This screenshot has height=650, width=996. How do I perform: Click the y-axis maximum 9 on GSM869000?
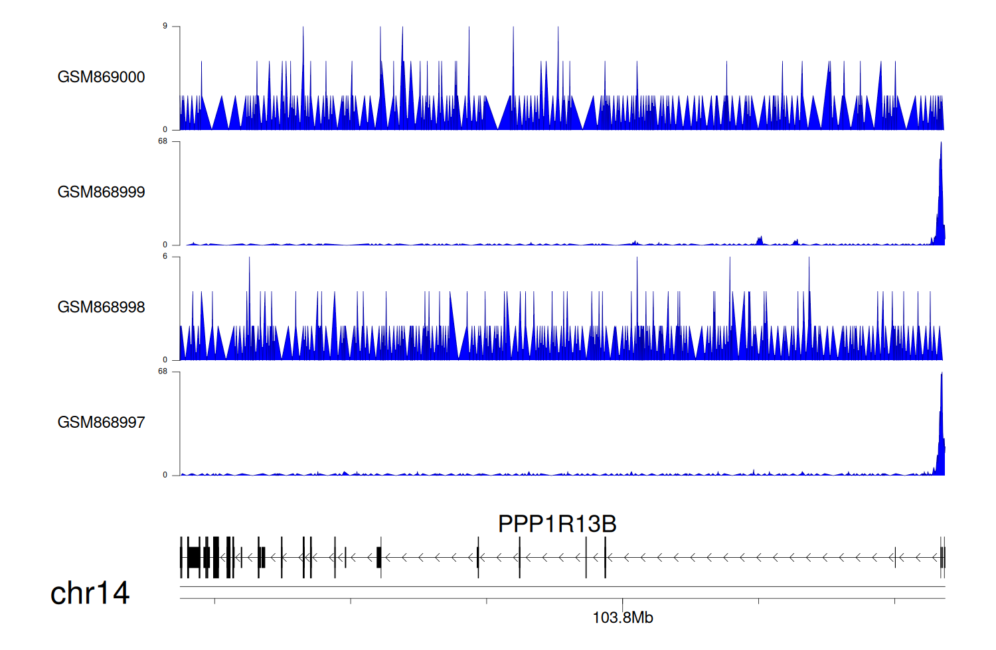pyautogui.click(x=165, y=27)
